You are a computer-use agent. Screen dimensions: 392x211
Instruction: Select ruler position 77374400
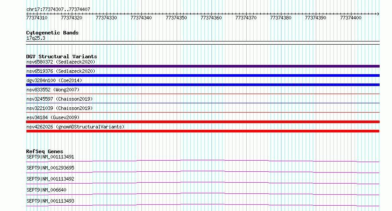click(351, 18)
